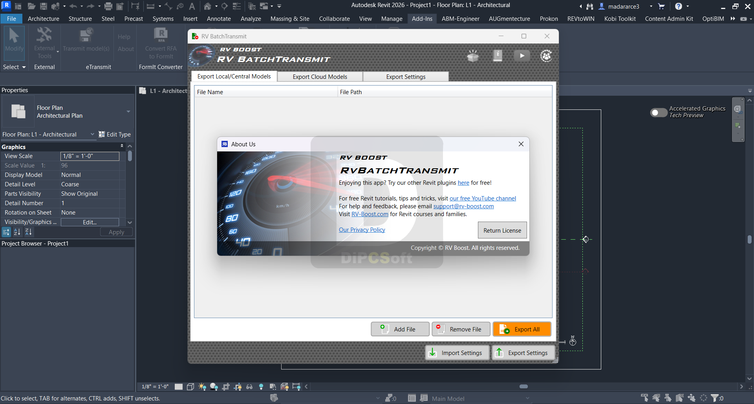Image resolution: width=754 pixels, height=404 pixels.
Task: Open the Annotate ribbon tab
Action: coord(219,18)
